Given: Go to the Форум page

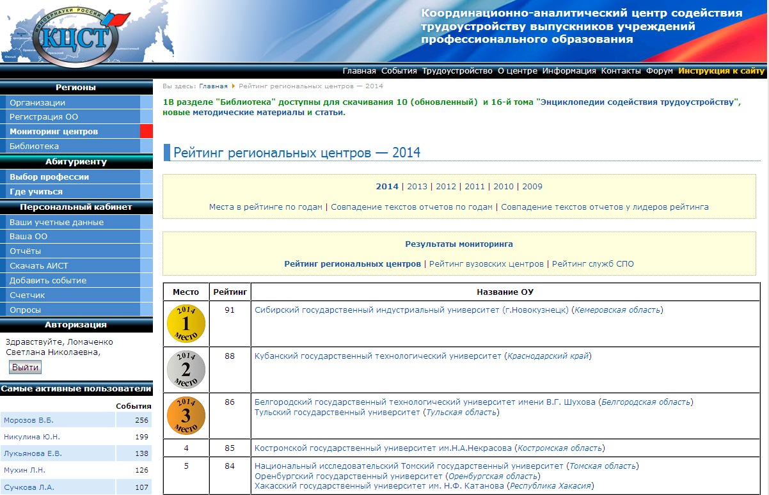Looking at the screenshot, I should coord(660,71).
